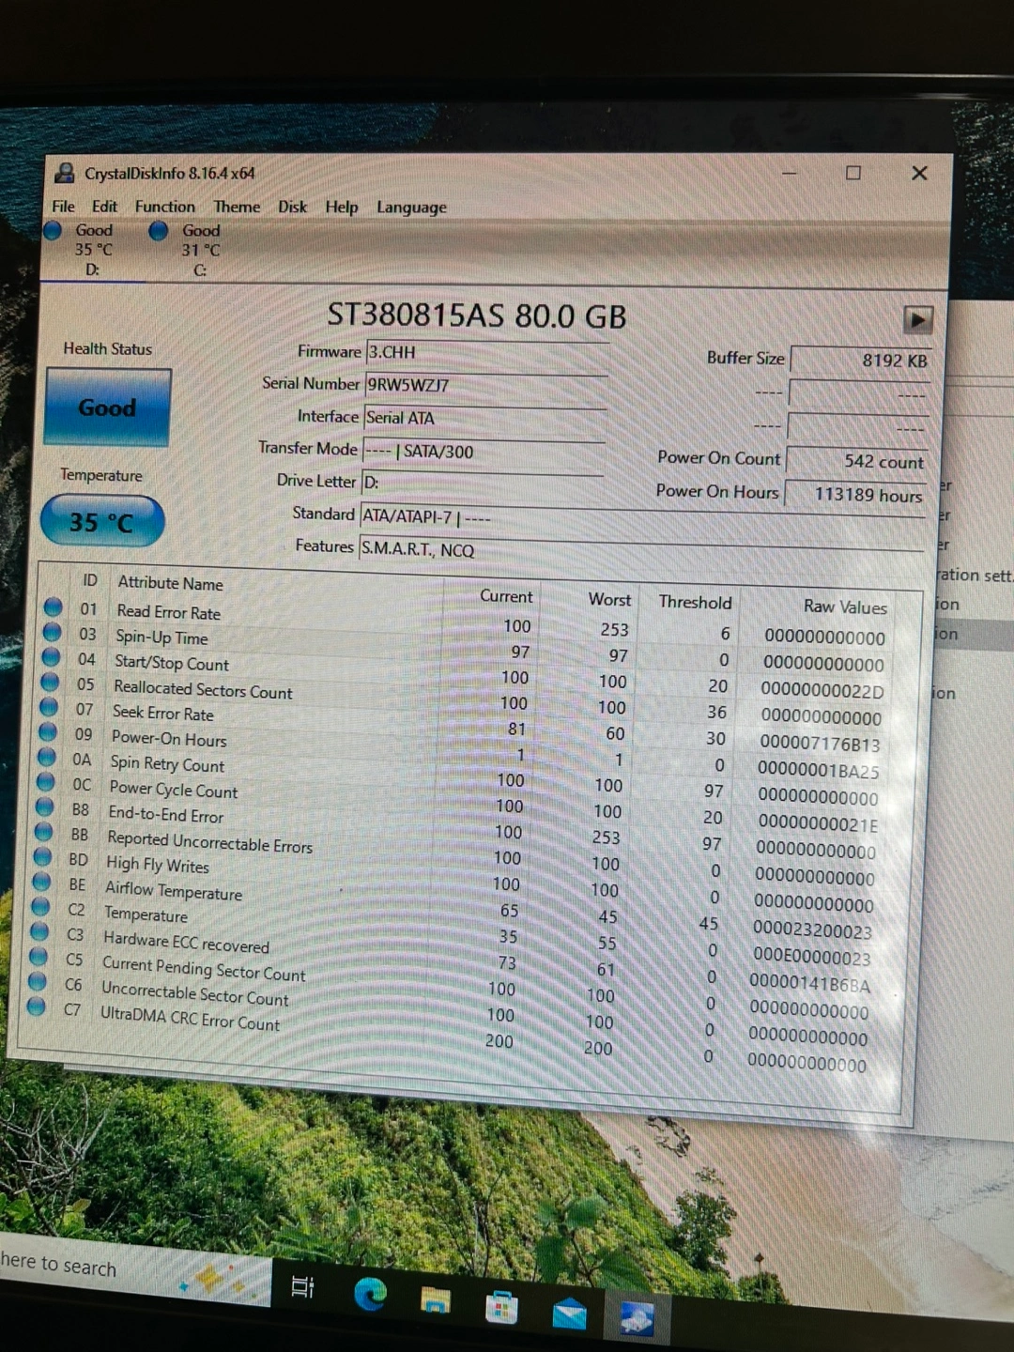Click status circle for High Fly Writes
Screen dimensions: 1014x1352
tap(43, 856)
